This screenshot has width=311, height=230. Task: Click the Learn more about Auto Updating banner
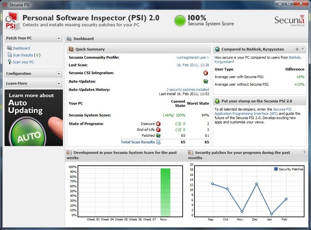[34, 118]
